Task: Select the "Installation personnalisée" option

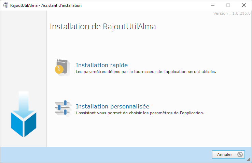Action: coord(112,106)
